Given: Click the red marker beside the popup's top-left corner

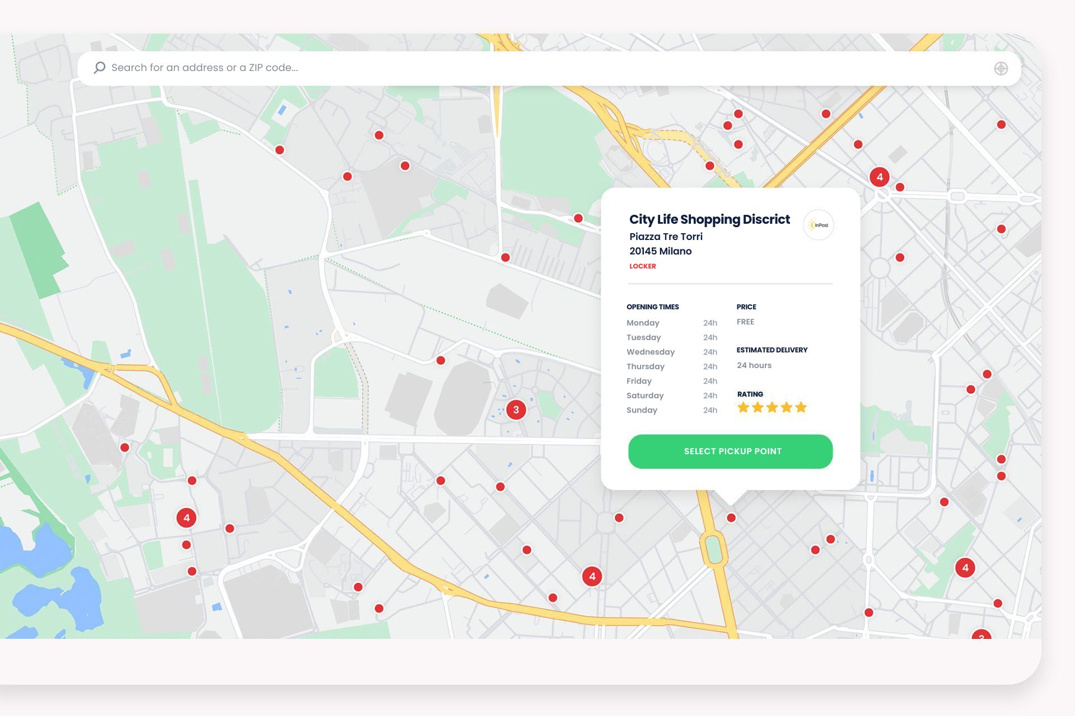Looking at the screenshot, I should 578,218.
